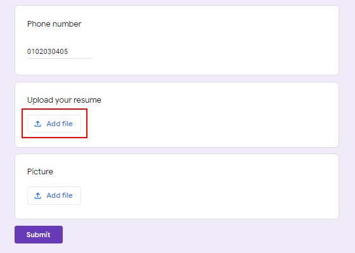The width and height of the screenshot is (355, 253).
Task: Add a file for the Picture question
Action: click(54, 195)
